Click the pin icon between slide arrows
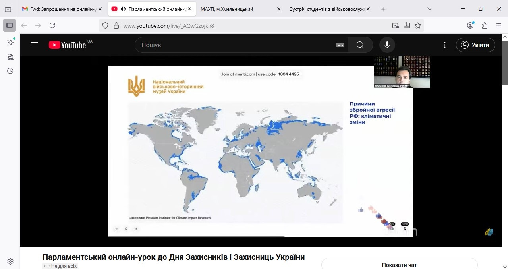This screenshot has height=269, width=508. (126, 229)
